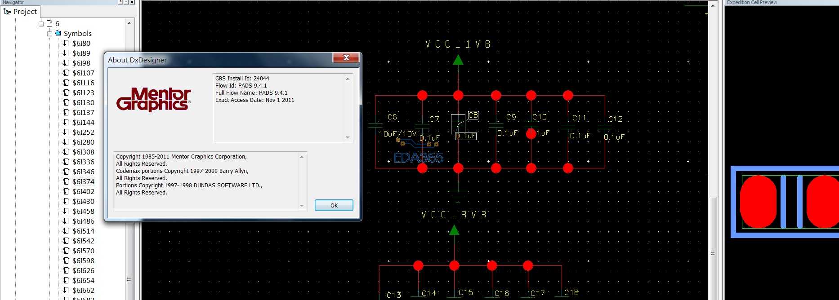The image size is (839, 300).
Task: Select symbol $6I89 in the tree
Action: [x=81, y=53]
